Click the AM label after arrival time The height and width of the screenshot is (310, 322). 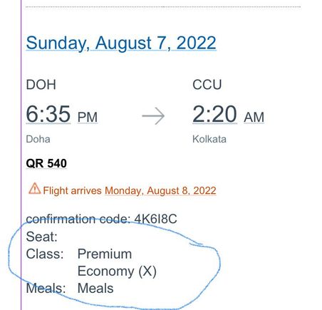click(254, 117)
